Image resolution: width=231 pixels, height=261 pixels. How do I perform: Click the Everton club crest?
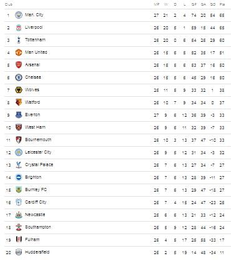click(x=19, y=115)
